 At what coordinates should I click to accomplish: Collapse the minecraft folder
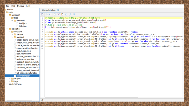7,15
